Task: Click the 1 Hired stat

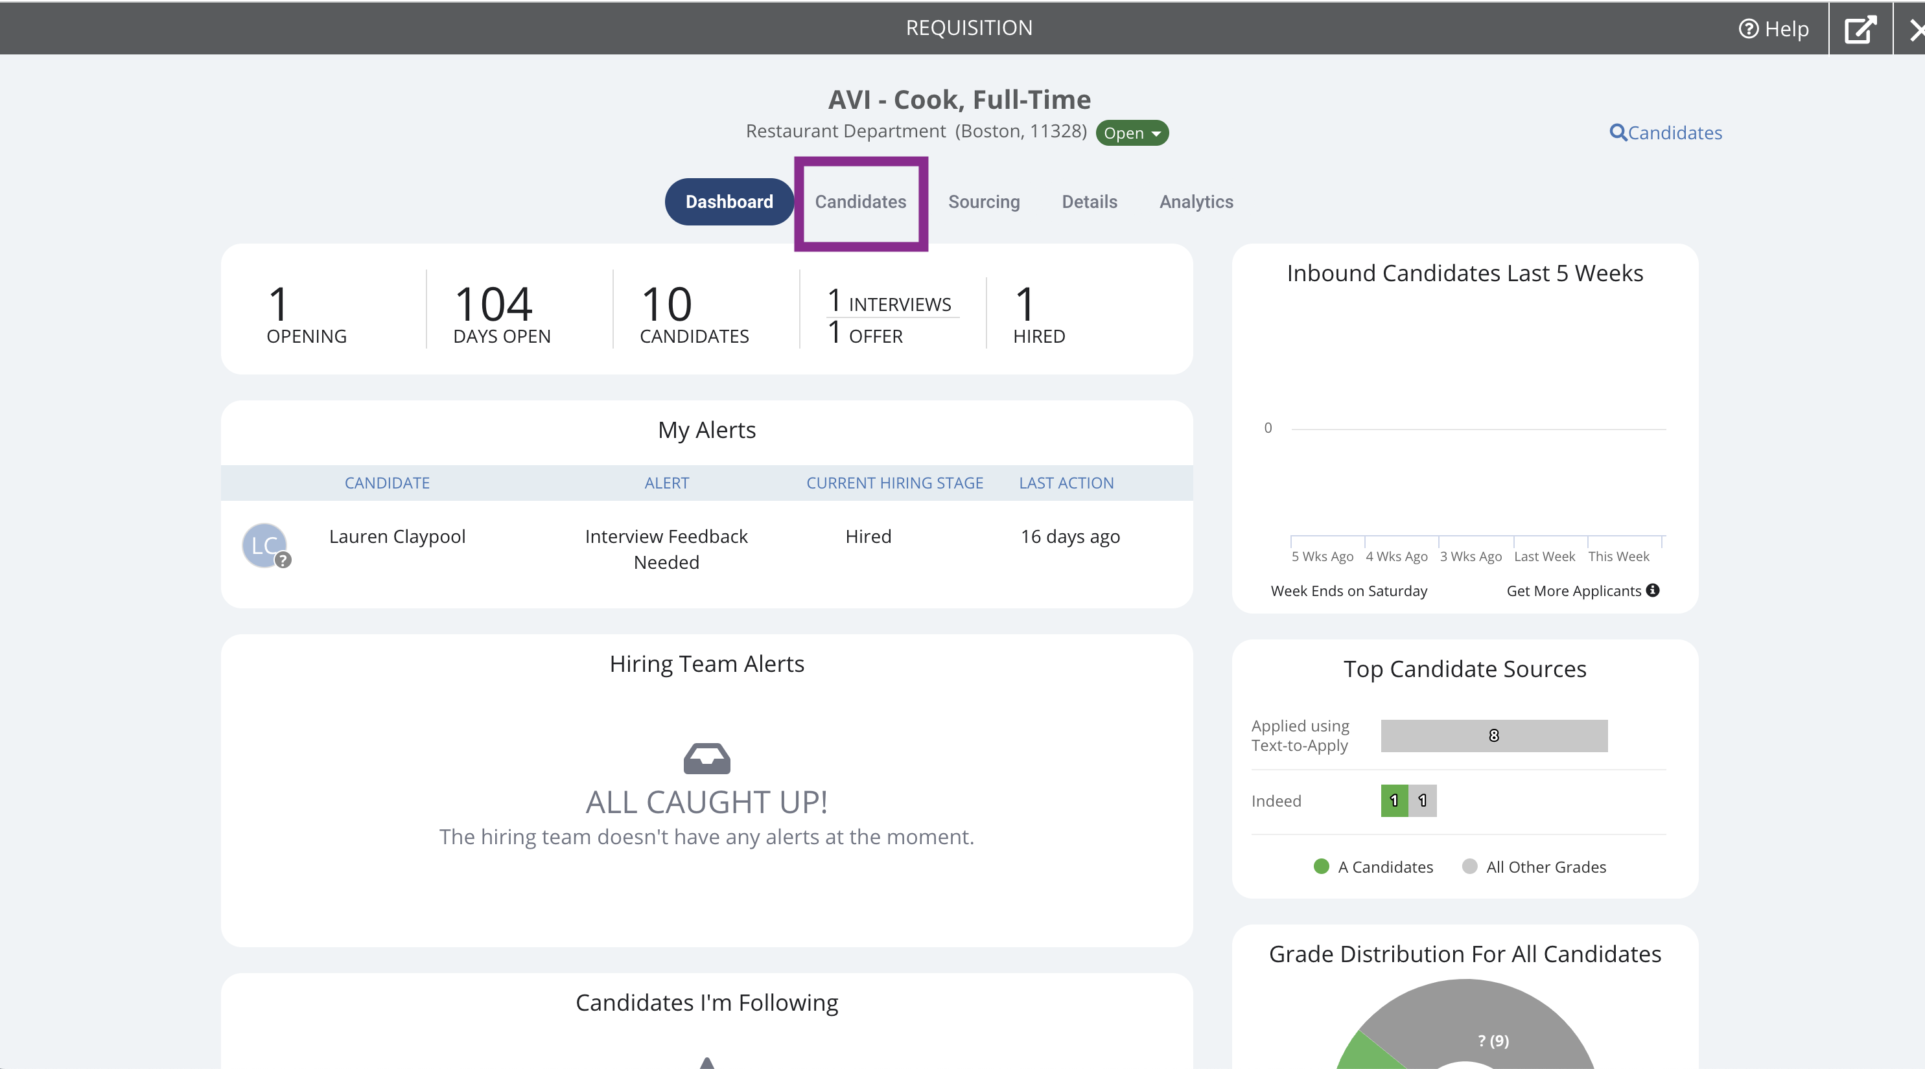Action: 1039,314
